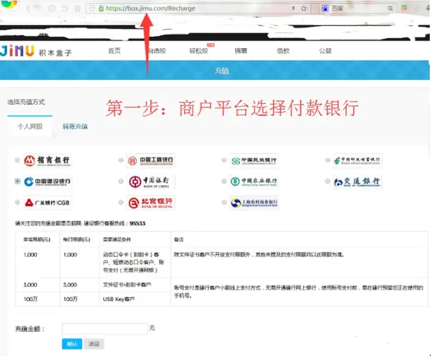Select the 中国农业银行 radio button
Screen dimensions: 431x356
224,181
